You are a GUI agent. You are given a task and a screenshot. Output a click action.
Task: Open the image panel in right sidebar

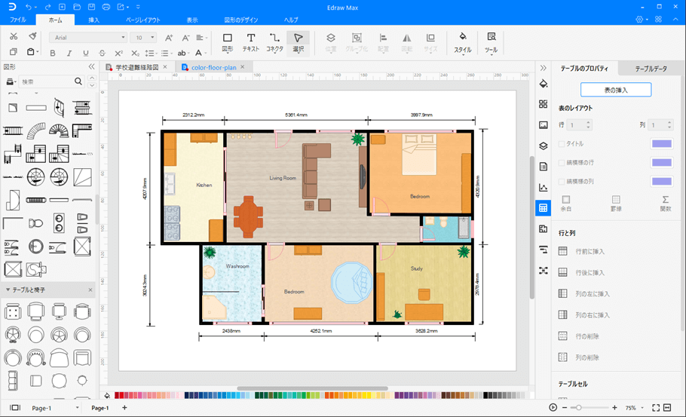[544, 125]
